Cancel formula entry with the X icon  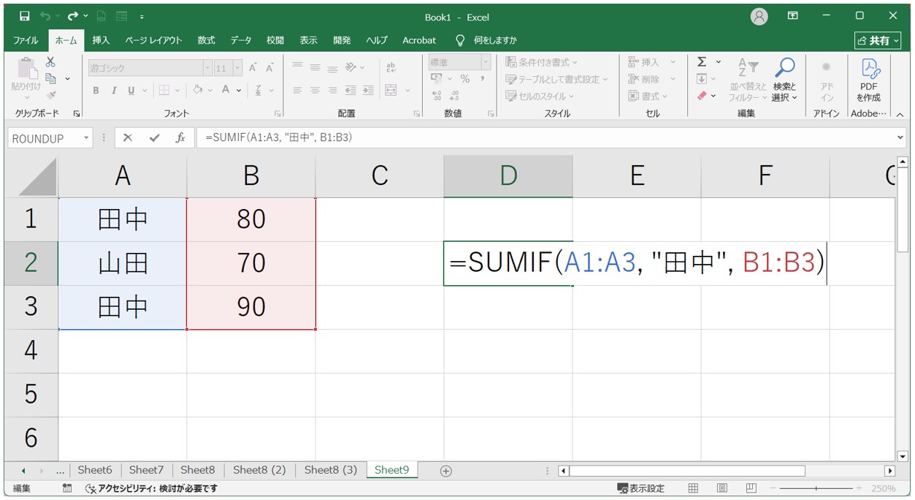tap(128, 138)
